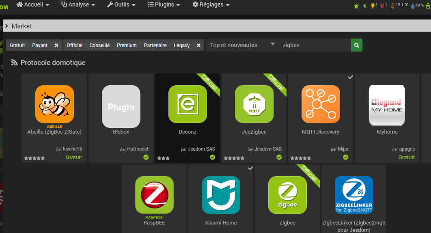Click the Abeille (ZigBee-ZiGate) plugin name

click(x=54, y=132)
